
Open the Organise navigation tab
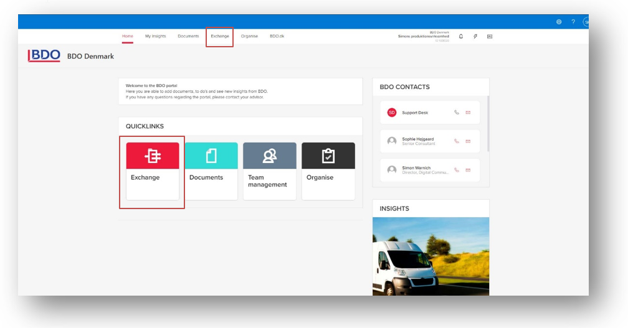pyautogui.click(x=249, y=36)
